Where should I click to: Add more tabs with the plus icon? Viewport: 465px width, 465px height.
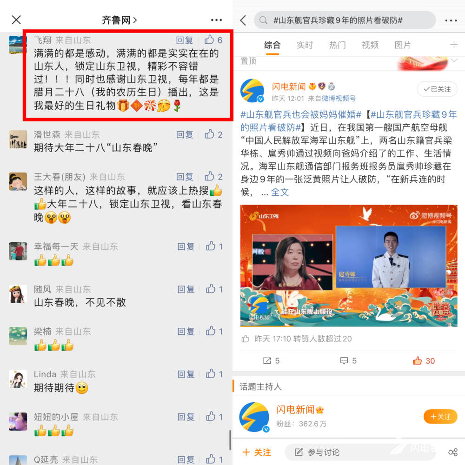pyautogui.click(x=453, y=45)
